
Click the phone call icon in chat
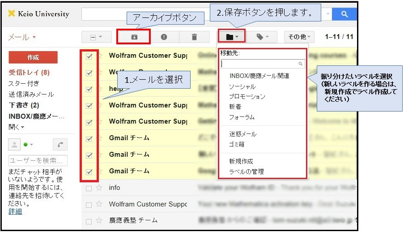pos(60,145)
